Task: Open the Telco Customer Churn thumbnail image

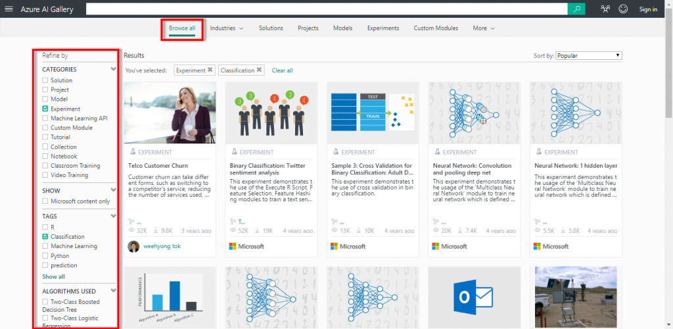Action: [170, 113]
